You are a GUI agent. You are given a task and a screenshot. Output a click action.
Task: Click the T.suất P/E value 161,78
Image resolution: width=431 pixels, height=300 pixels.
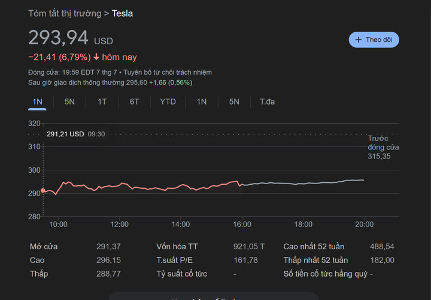tap(246, 260)
